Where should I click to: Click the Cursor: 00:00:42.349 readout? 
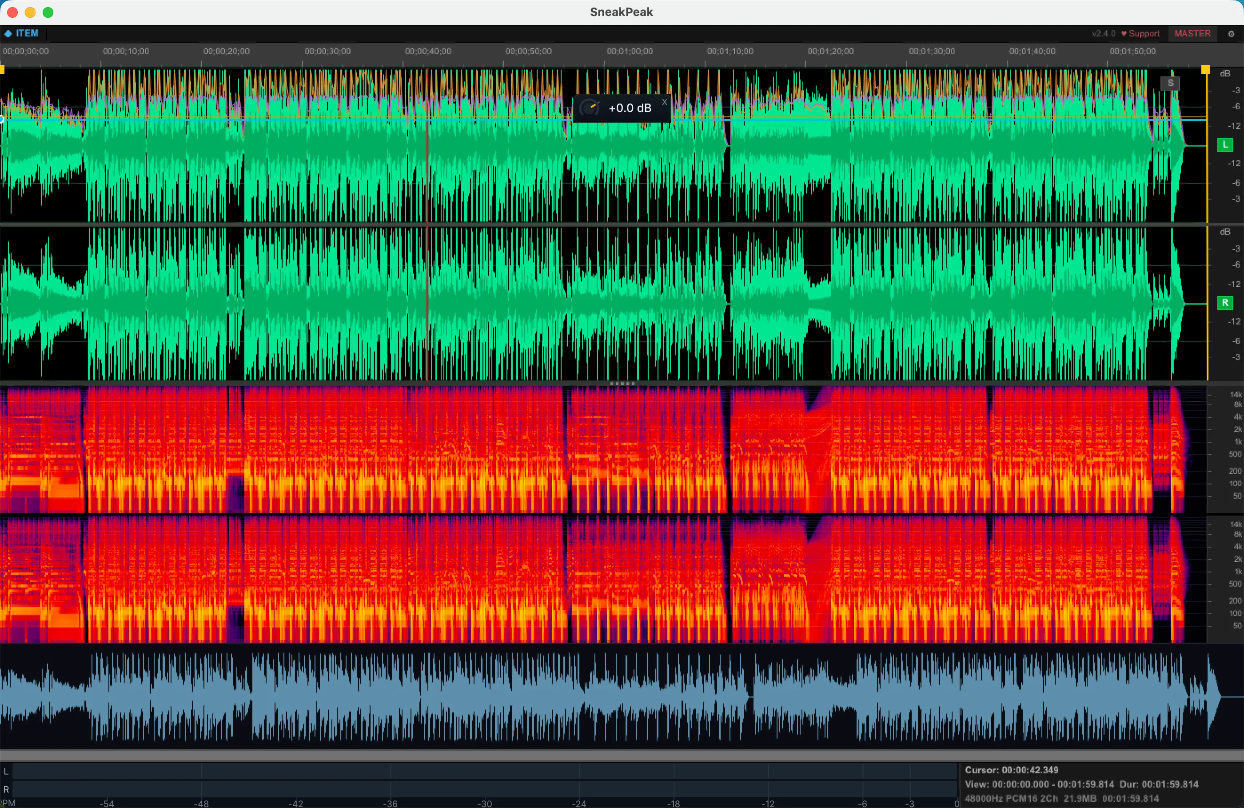[x=1011, y=770]
